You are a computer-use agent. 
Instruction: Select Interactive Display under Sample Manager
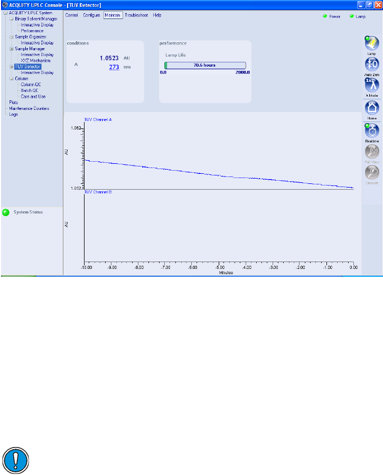(37, 55)
